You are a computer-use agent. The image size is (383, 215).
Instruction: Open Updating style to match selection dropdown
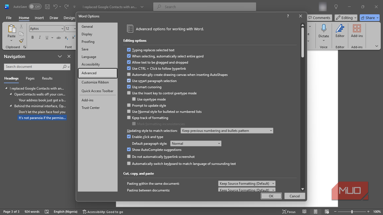tap(227, 131)
